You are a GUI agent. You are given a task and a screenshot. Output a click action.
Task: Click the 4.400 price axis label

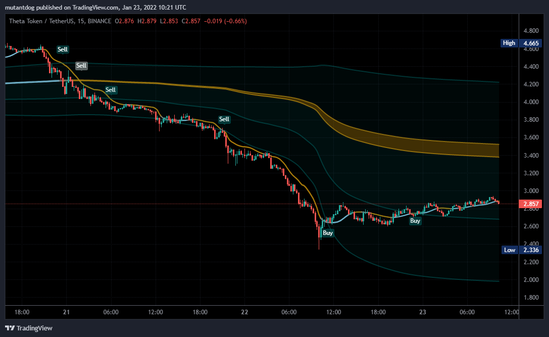(x=531, y=67)
